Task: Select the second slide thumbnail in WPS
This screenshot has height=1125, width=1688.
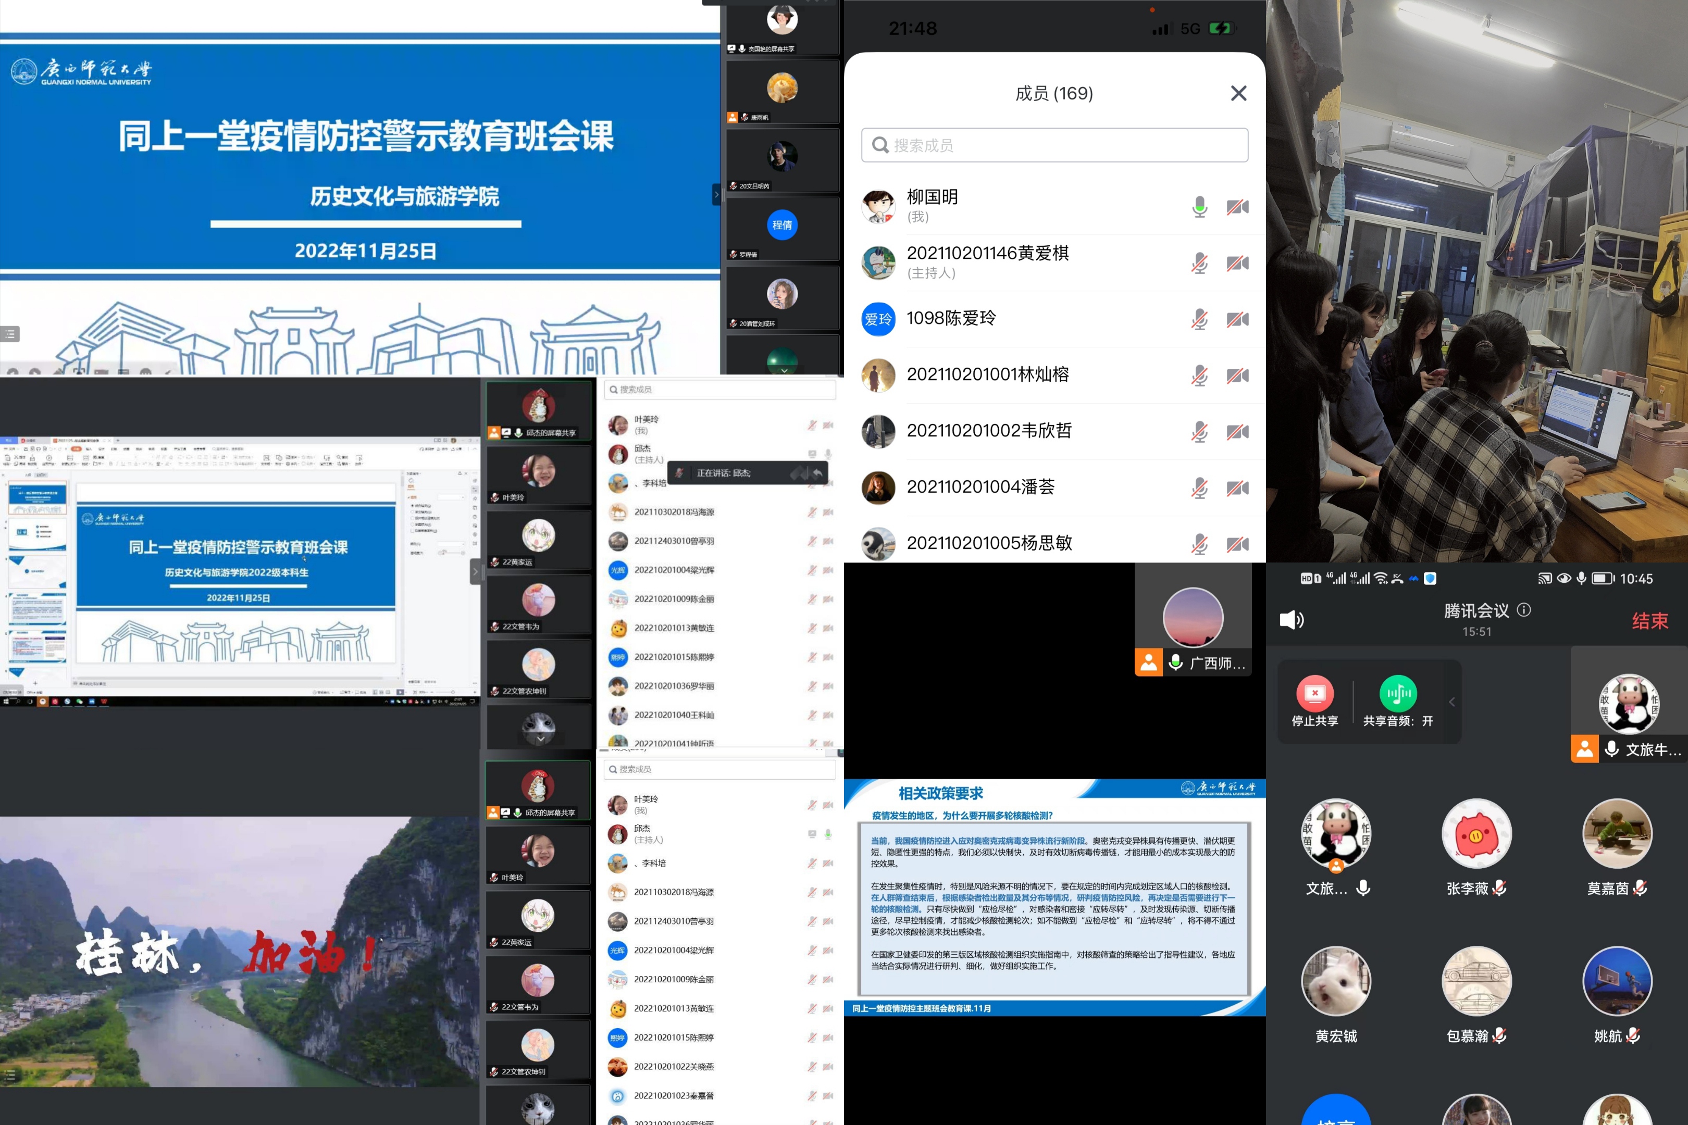Action: pyautogui.click(x=38, y=534)
